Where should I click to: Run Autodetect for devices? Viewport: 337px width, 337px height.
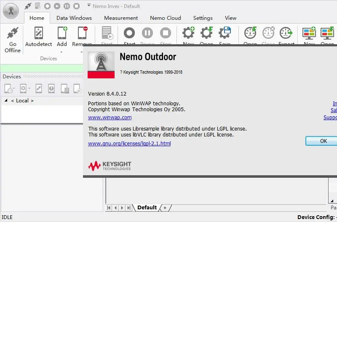pyautogui.click(x=39, y=37)
